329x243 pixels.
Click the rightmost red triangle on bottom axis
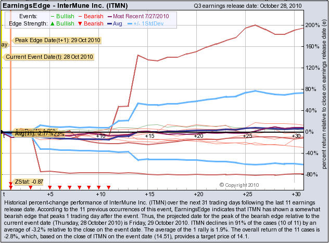pos(108,186)
